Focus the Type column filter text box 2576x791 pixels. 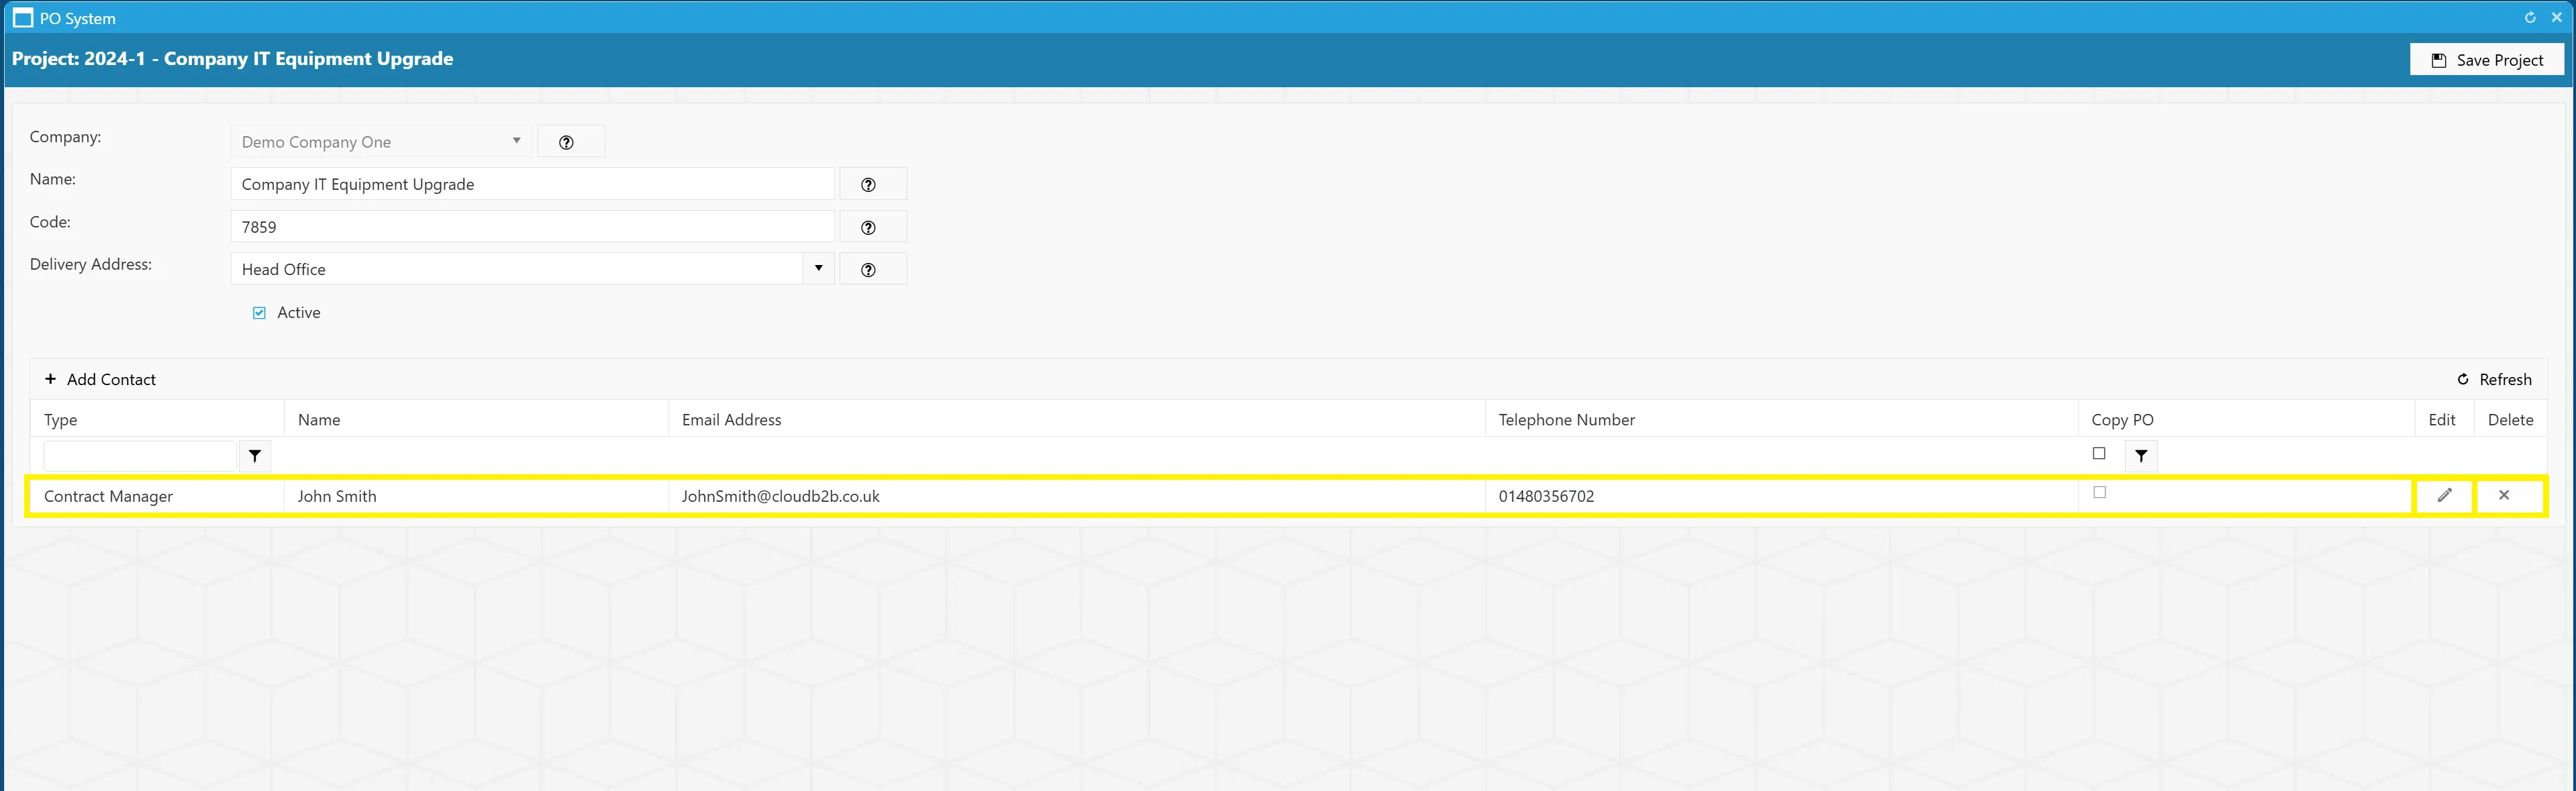click(x=140, y=456)
